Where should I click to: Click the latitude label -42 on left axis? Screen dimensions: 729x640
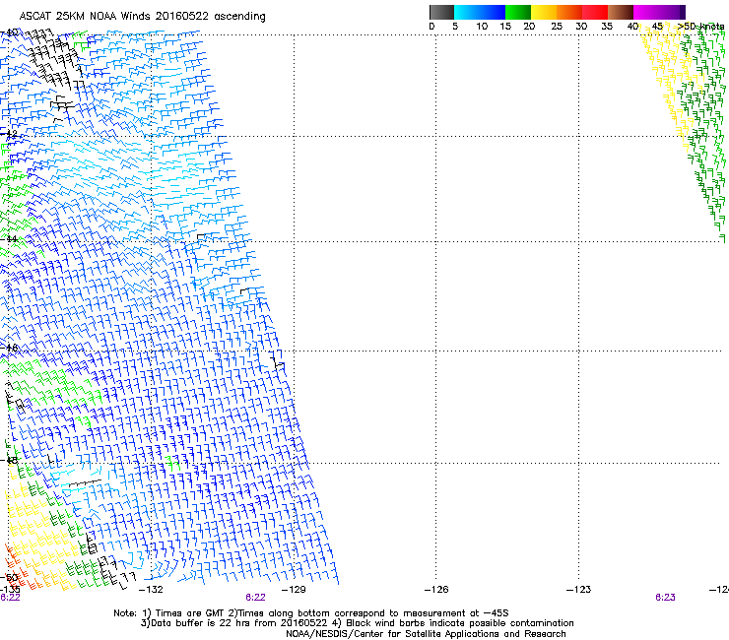[8, 134]
